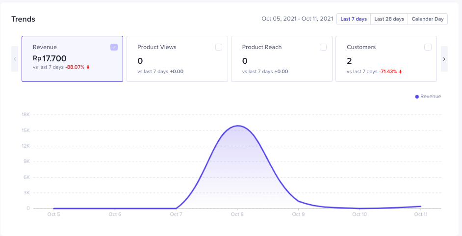The image size is (462, 236).
Task: Switch to Last 28 days range
Action: (x=389, y=19)
